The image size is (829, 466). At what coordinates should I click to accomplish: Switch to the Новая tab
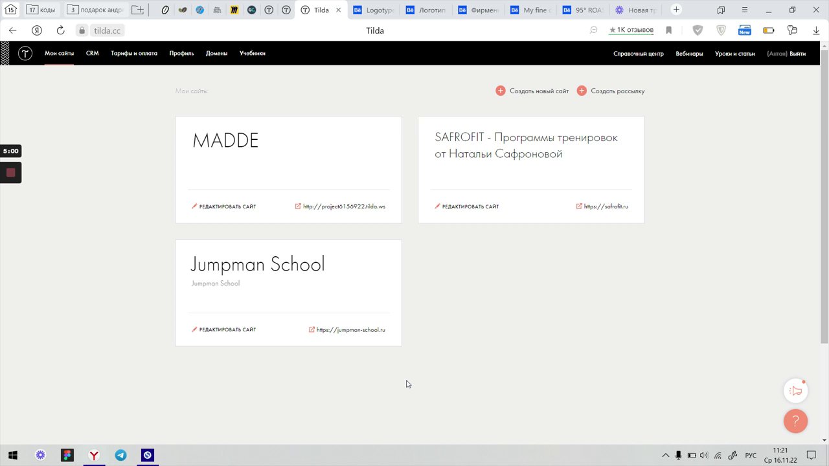click(637, 10)
